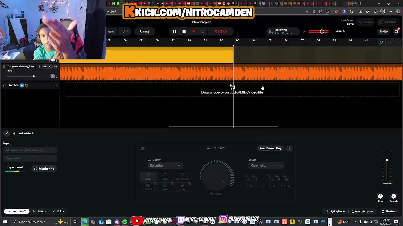Open AutoPitch advanced settings sliders icon

[289, 148]
